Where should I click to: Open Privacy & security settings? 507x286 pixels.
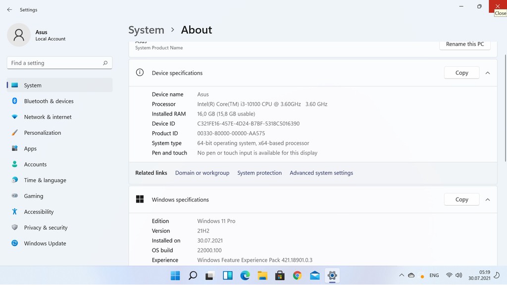pos(59,228)
